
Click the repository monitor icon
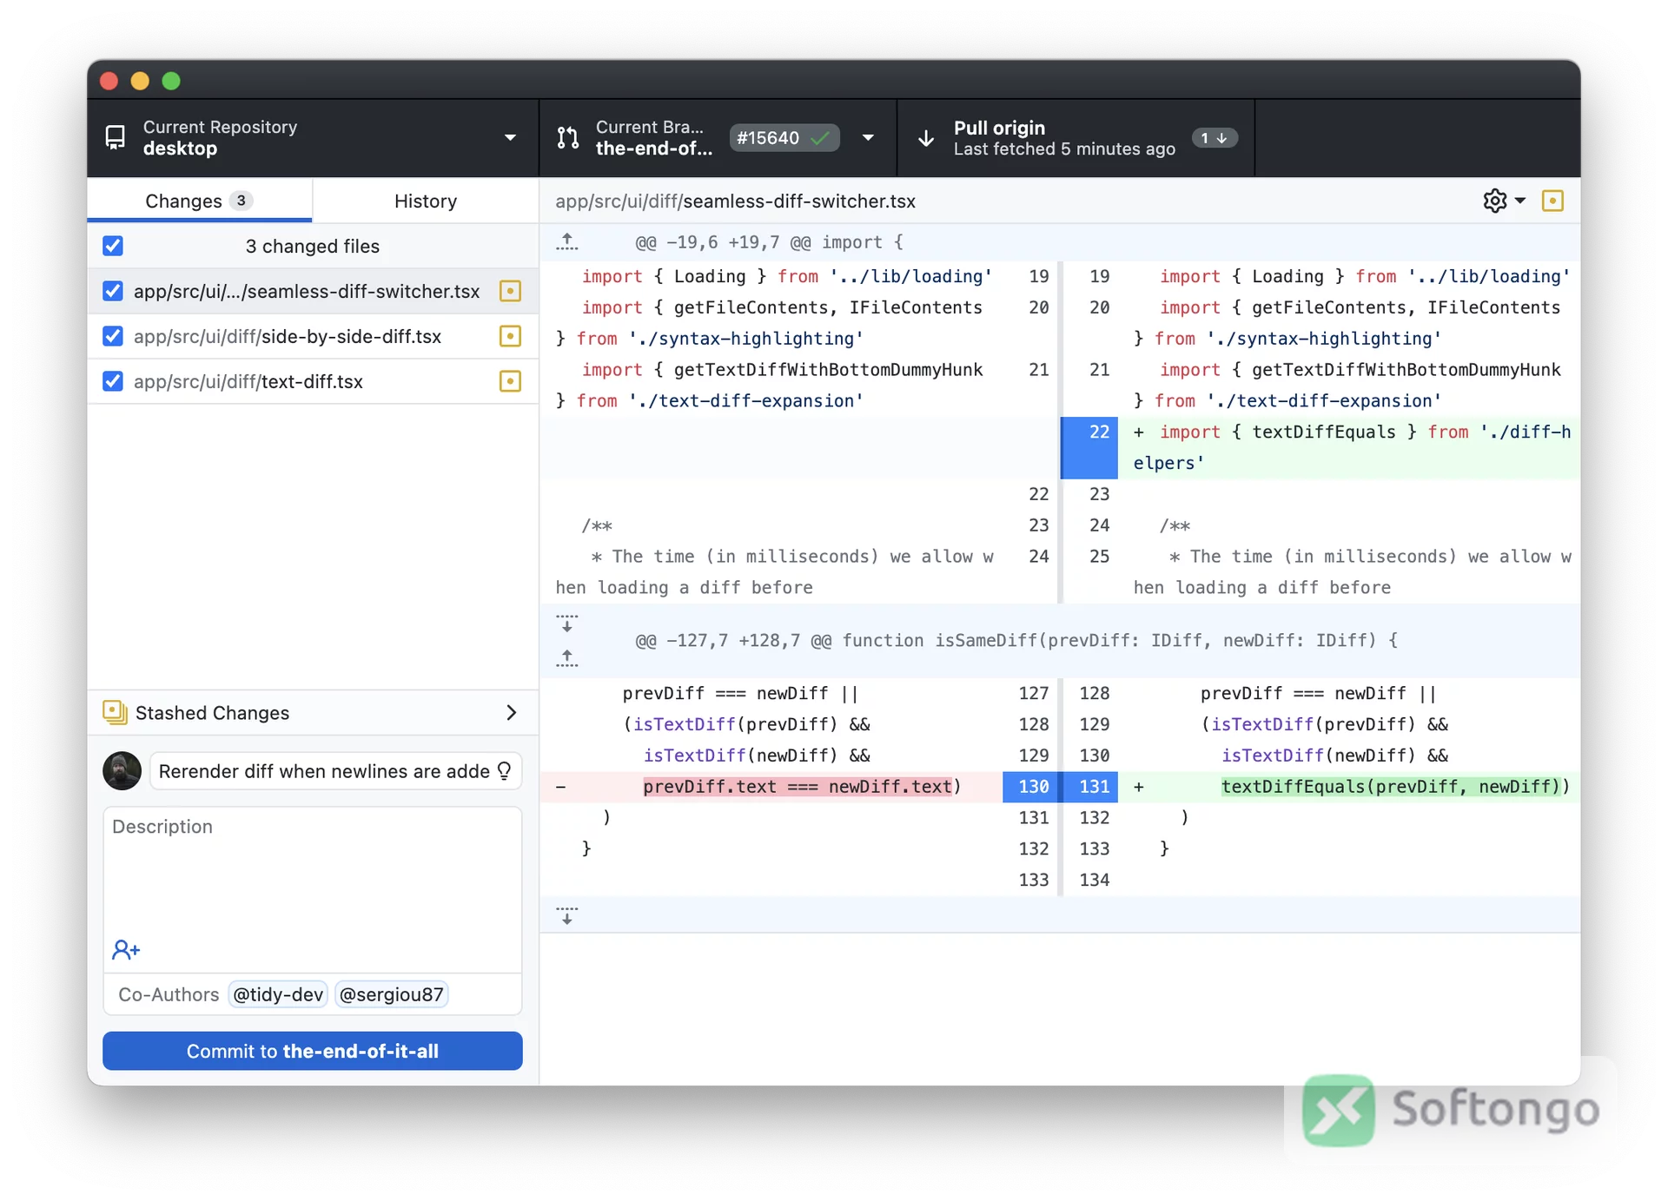pos(116,138)
